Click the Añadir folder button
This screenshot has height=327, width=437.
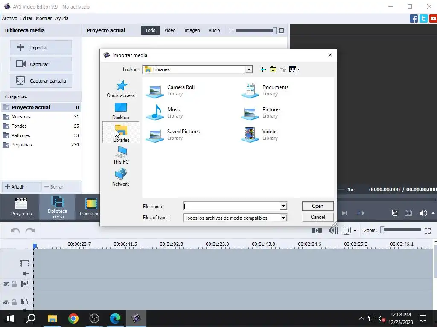point(22,187)
